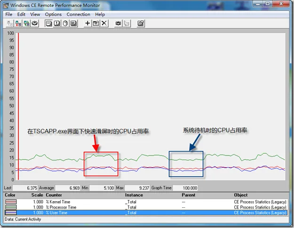Screen dimensions: 294x228
Task: Open the Help menu
Action: click(x=100, y=15)
